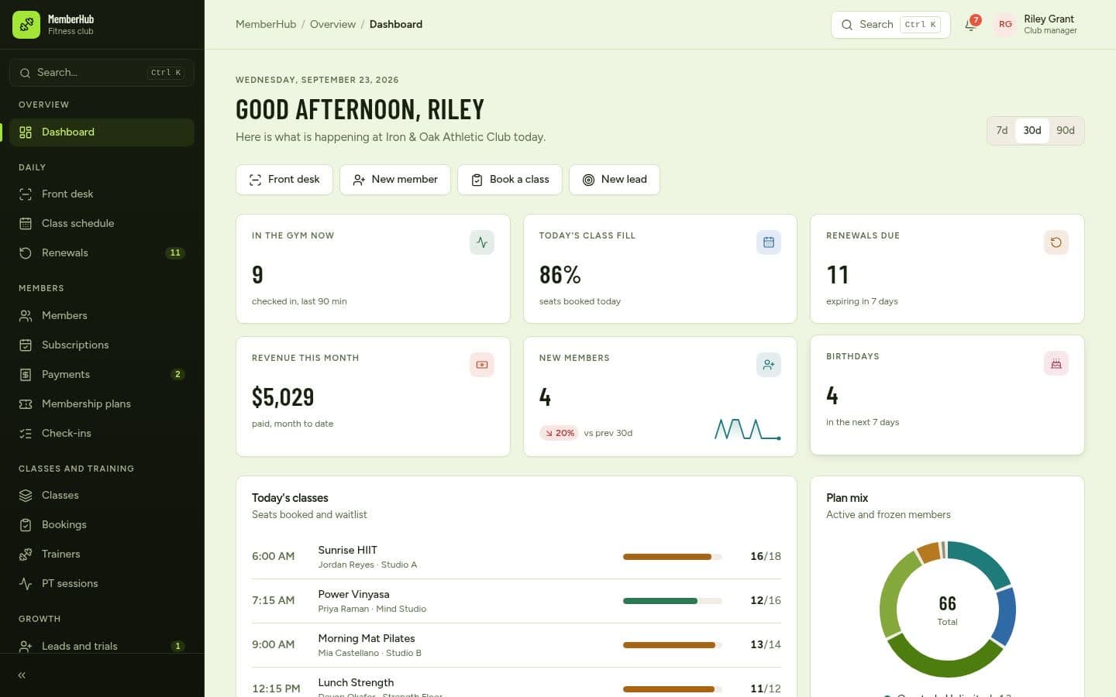
Task: Click the New lead button
Action: [615, 180]
